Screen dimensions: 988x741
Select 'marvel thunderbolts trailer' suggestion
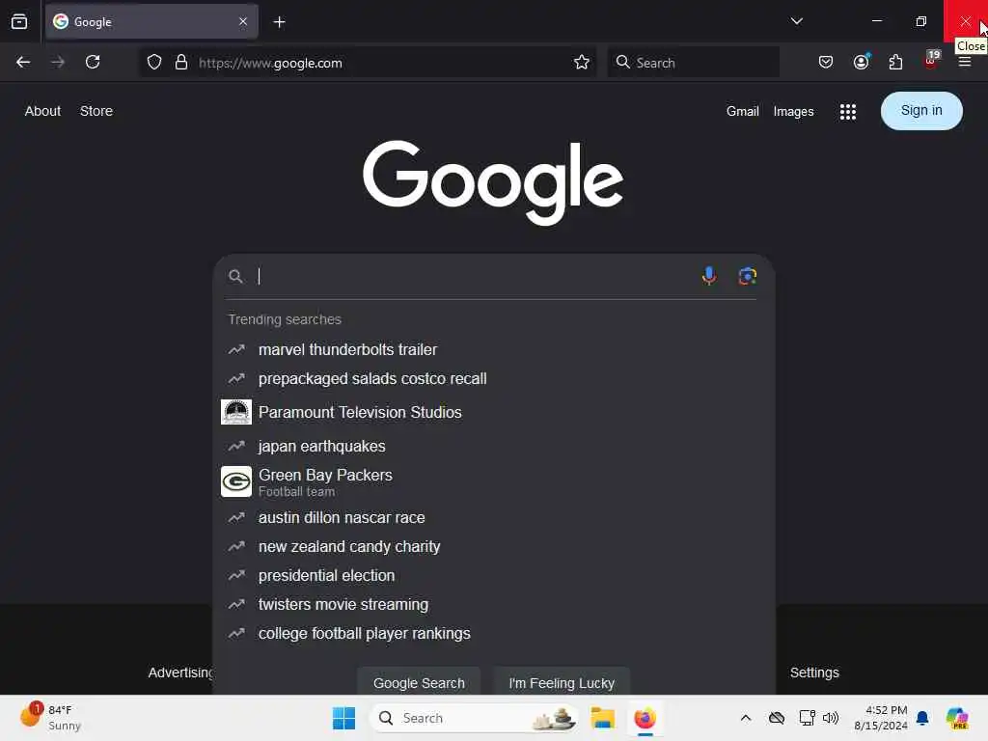pos(494,349)
